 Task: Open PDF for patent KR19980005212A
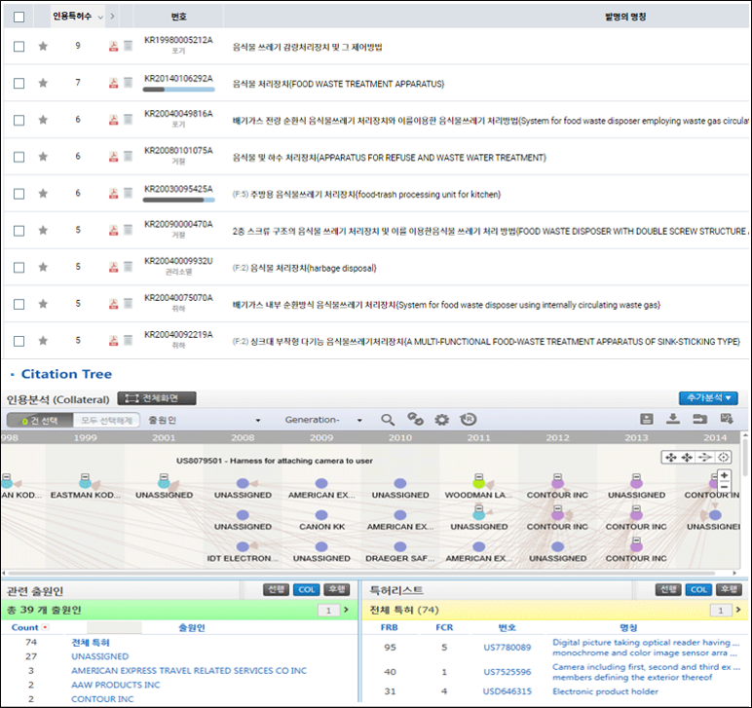pos(113,47)
